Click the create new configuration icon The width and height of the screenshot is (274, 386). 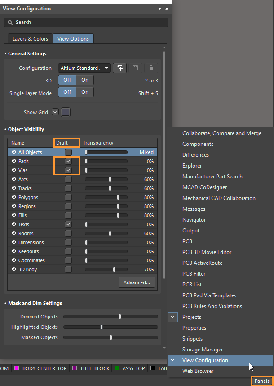pos(119,68)
